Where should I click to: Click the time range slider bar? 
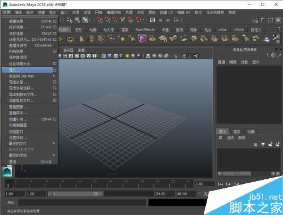tap(75, 193)
